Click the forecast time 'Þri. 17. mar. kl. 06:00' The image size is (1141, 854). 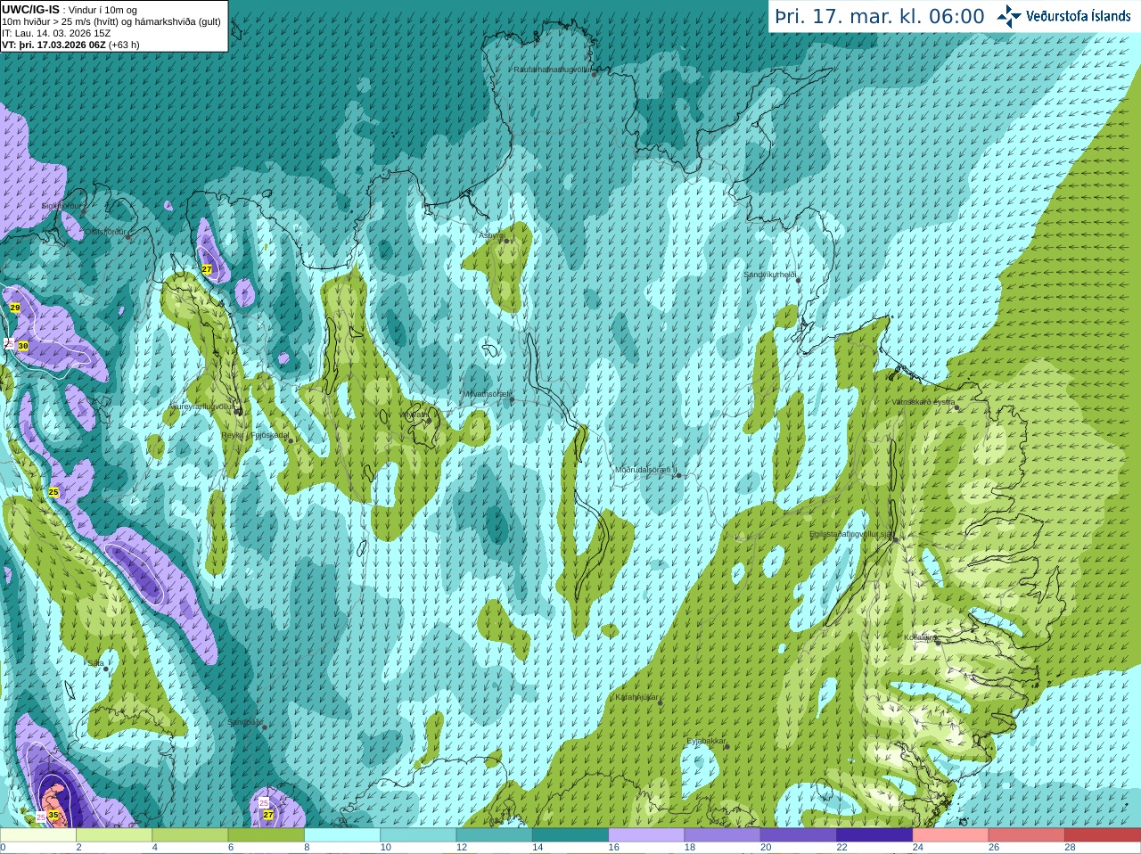880,16
